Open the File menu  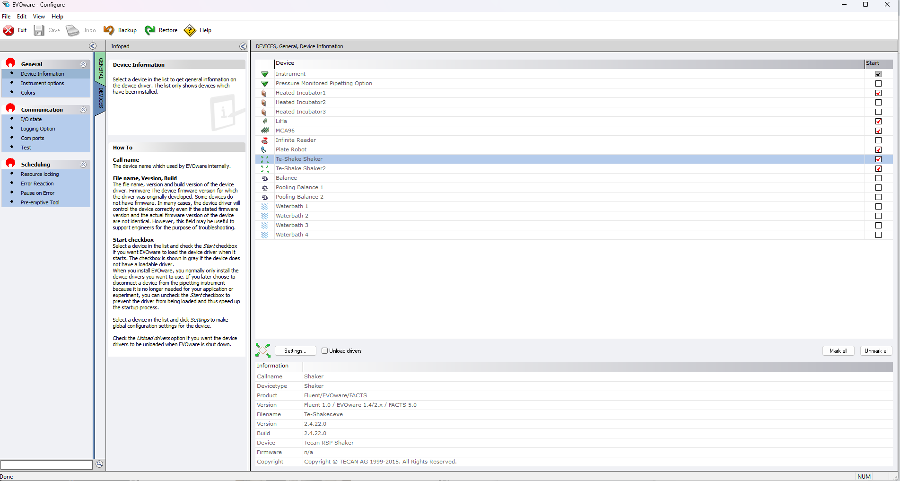(6, 17)
